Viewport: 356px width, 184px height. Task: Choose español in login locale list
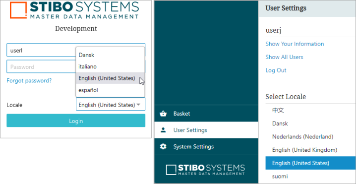click(x=111, y=90)
